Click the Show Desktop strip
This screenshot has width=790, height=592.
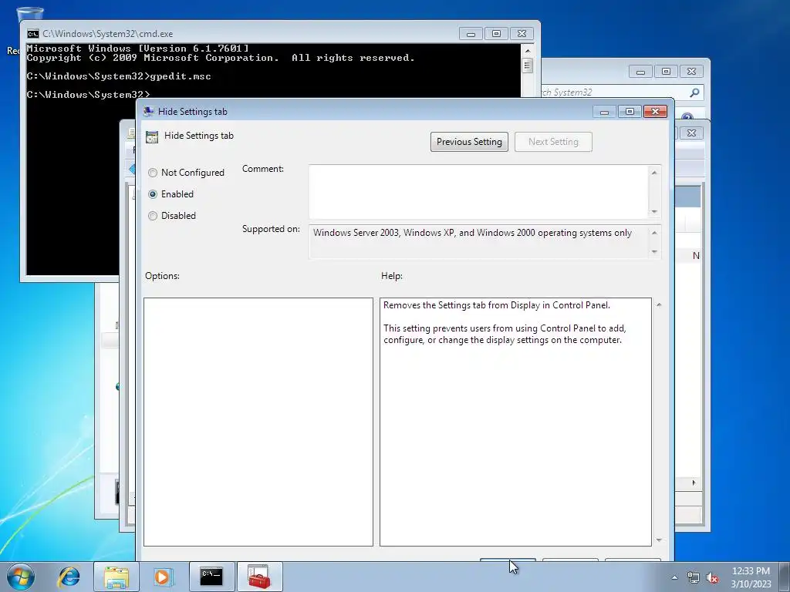tap(785, 577)
